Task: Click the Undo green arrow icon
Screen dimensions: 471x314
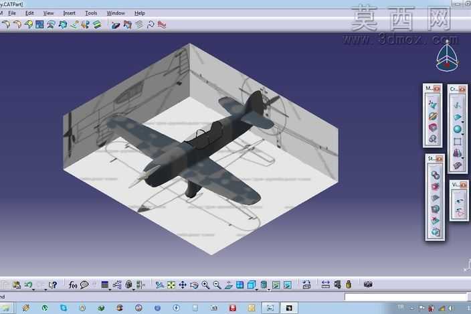Action: point(28,285)
